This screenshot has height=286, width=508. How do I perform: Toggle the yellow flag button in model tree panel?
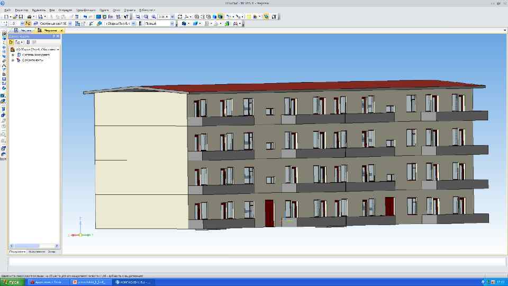point(11,42)
